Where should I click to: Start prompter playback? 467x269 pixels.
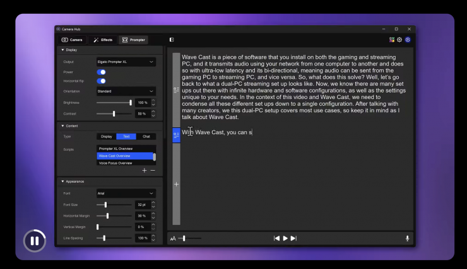tap(285, 238)
